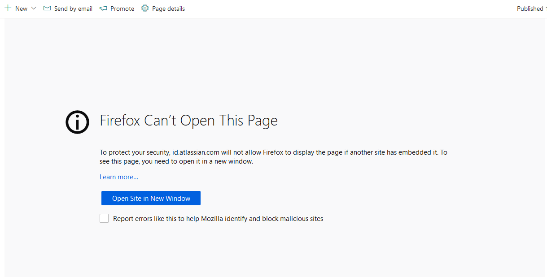This screenshot has height=277, width=547.
Task: Enable the Report errors to Mozilla checkbox
Action: tap(104, 218)
